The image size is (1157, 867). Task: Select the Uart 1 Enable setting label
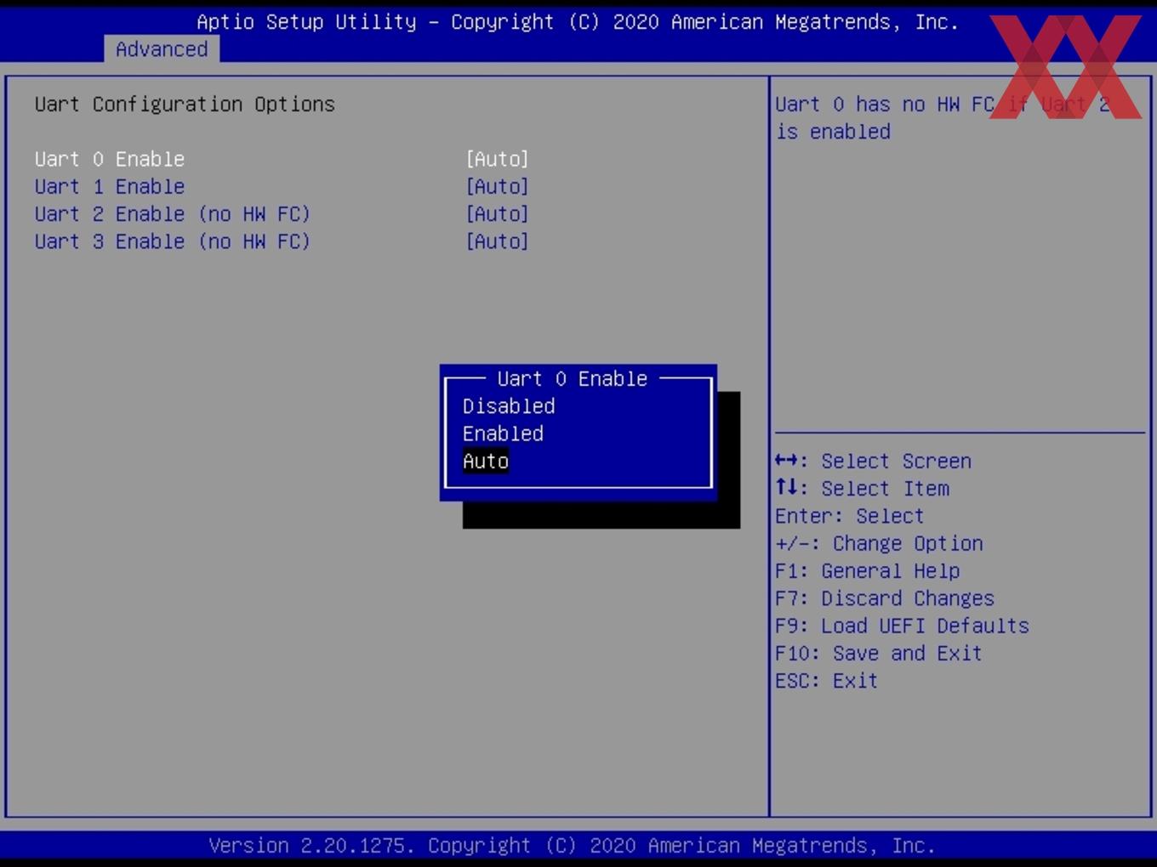(x=110, y=186)
